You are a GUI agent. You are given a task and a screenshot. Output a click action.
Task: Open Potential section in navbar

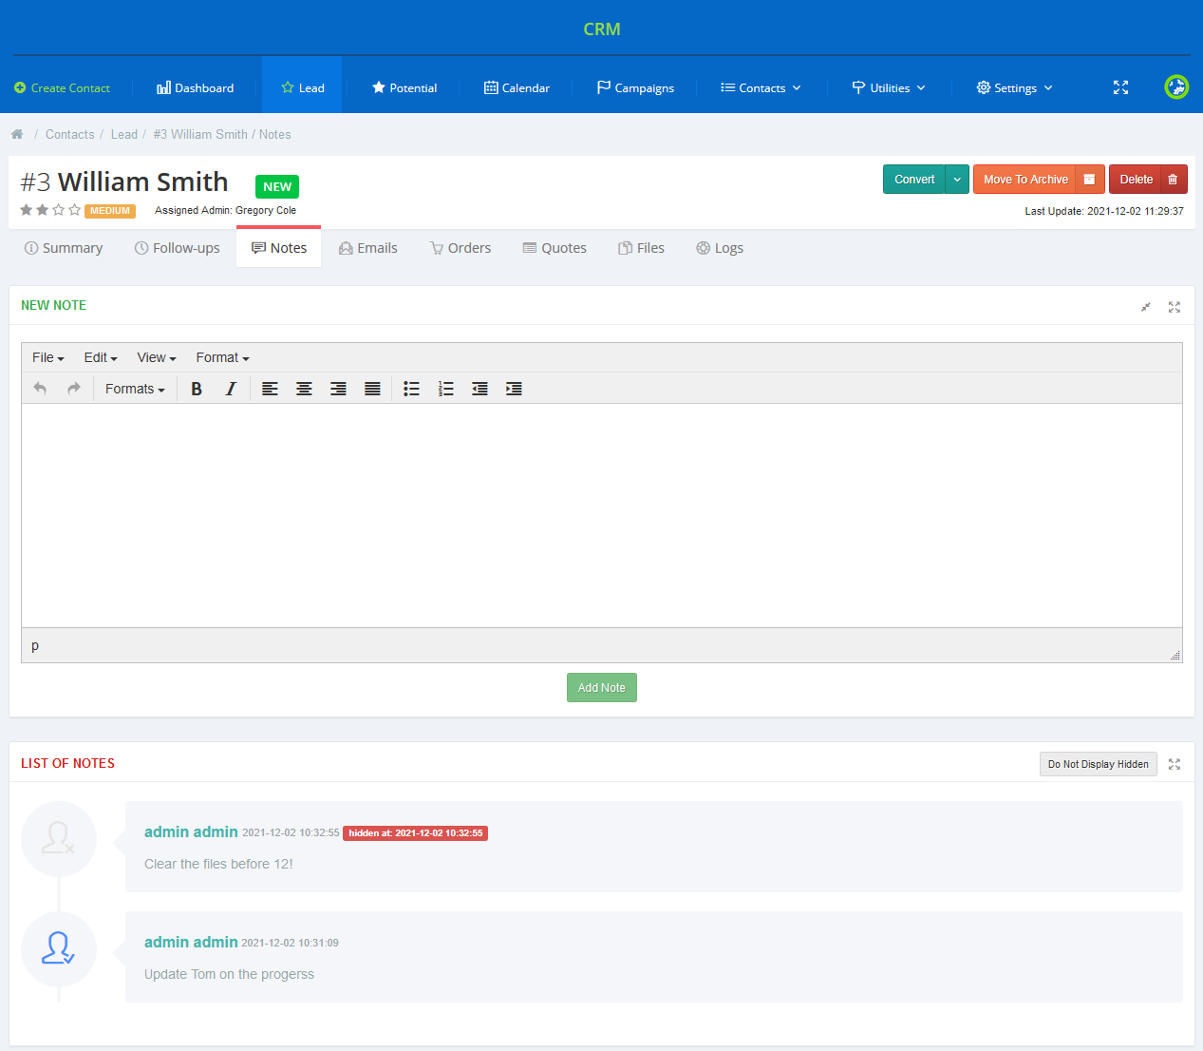coord(404,87)
